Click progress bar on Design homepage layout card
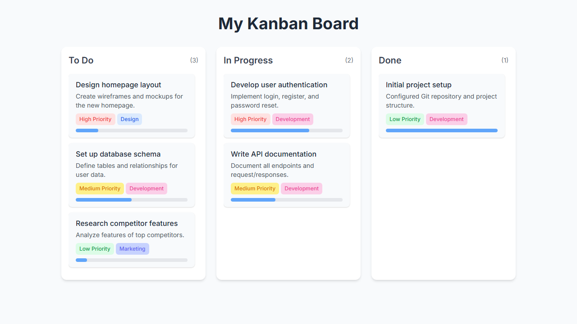577x324 pixels. [x=131, y=130]
